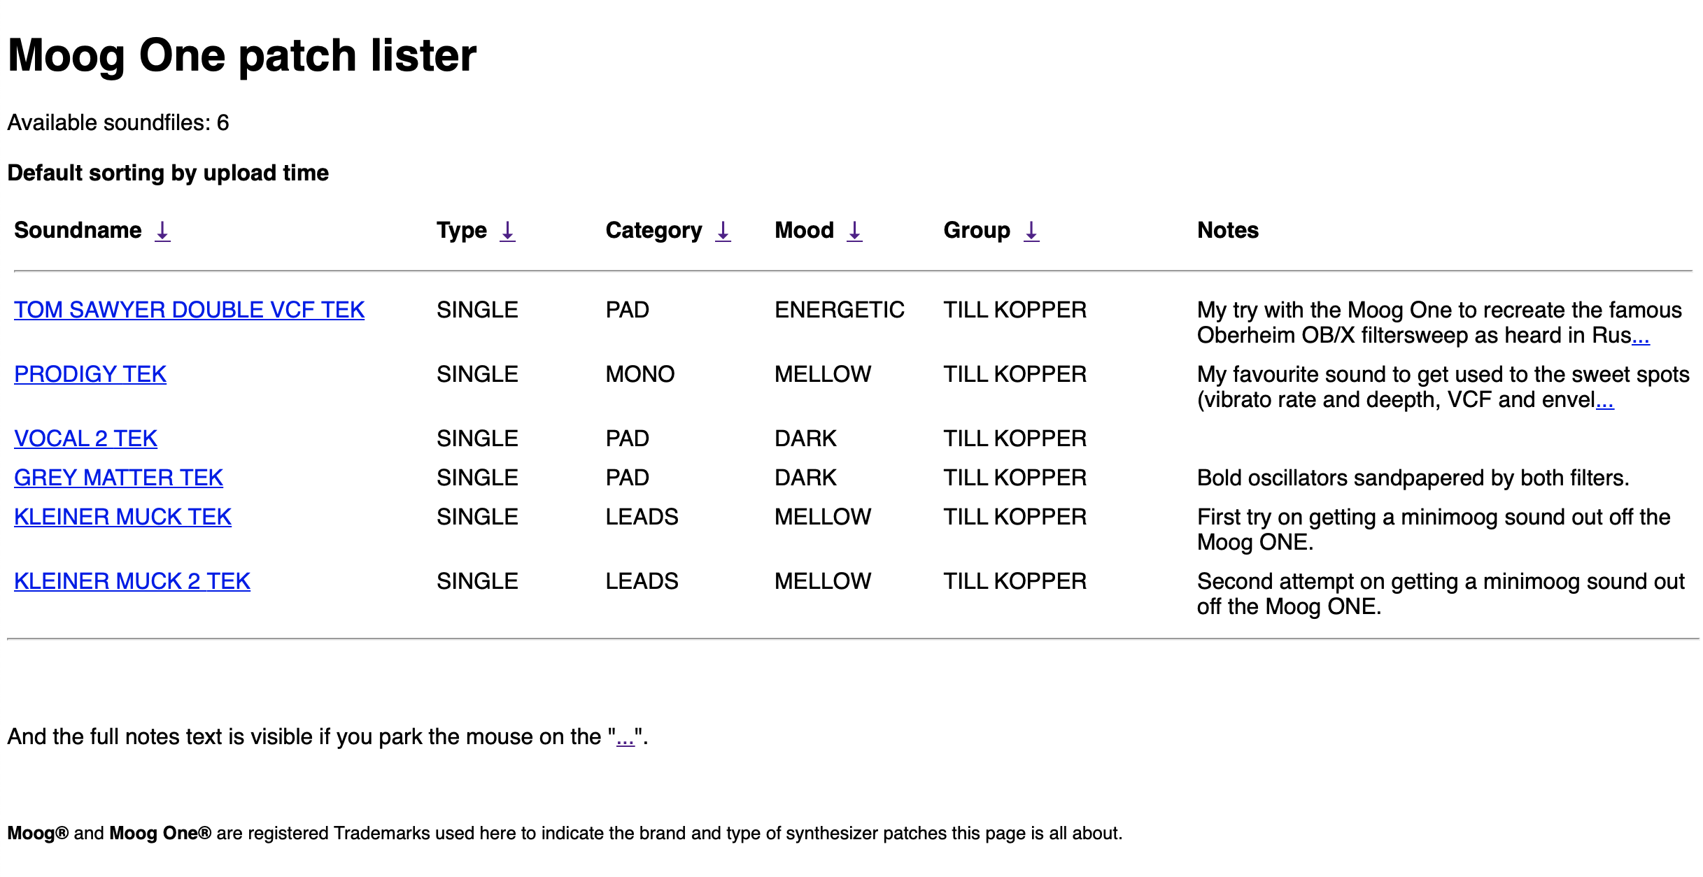
Task: Expand the truncated Tom Sawyer notes ellipsis
Action: [1641, 336]
